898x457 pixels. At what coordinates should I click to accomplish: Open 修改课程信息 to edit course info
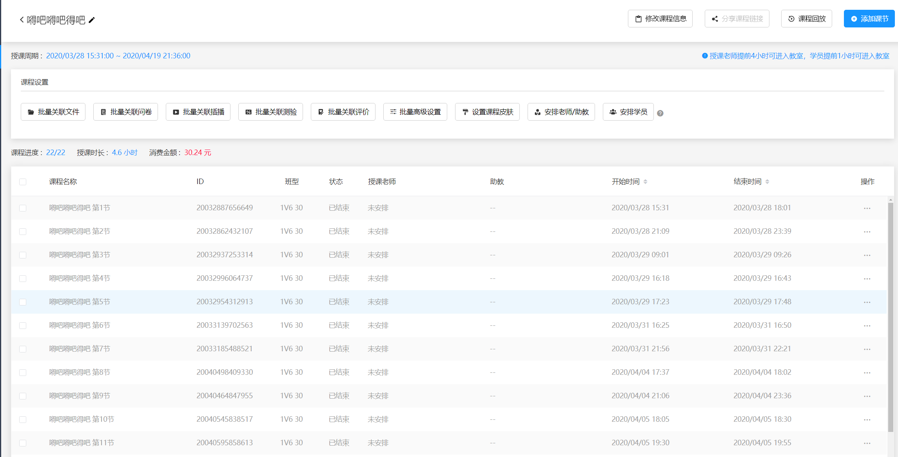[660, 19]
